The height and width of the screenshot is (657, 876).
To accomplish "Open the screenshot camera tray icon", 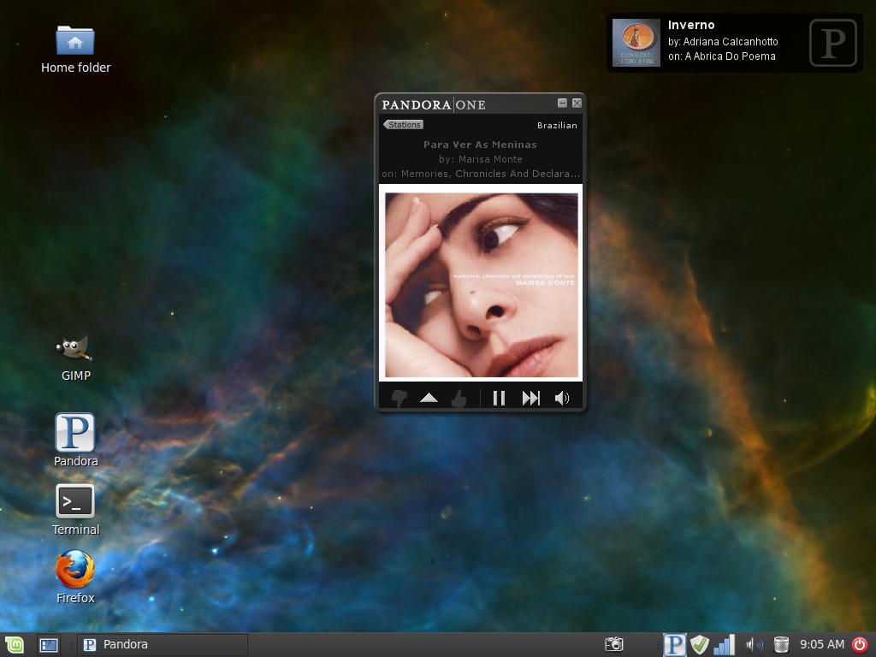I will [614, 645].
